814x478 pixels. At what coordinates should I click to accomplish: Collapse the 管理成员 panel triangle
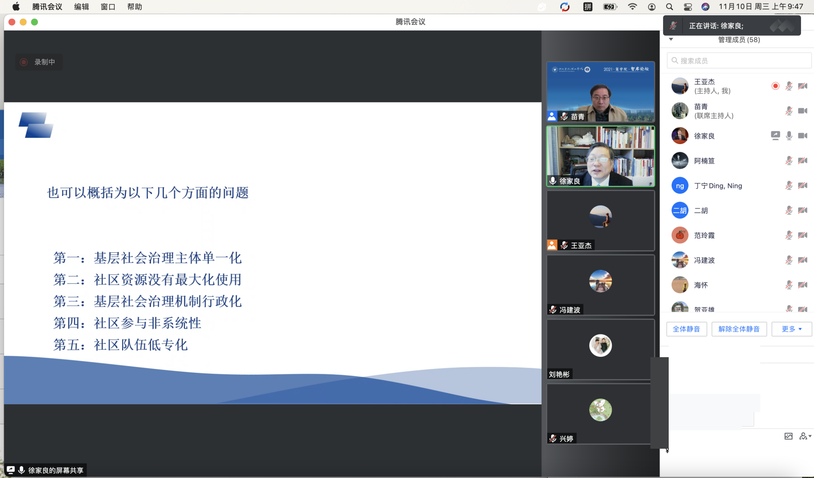[671, 39]
